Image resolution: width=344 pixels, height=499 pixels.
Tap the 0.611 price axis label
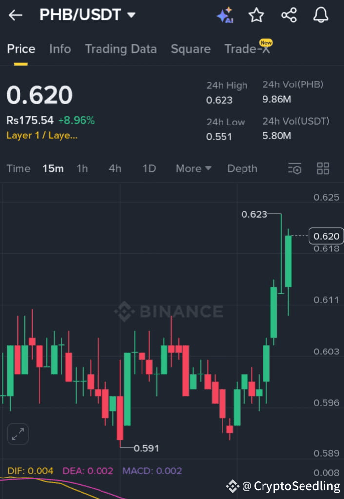coord(326,300)
